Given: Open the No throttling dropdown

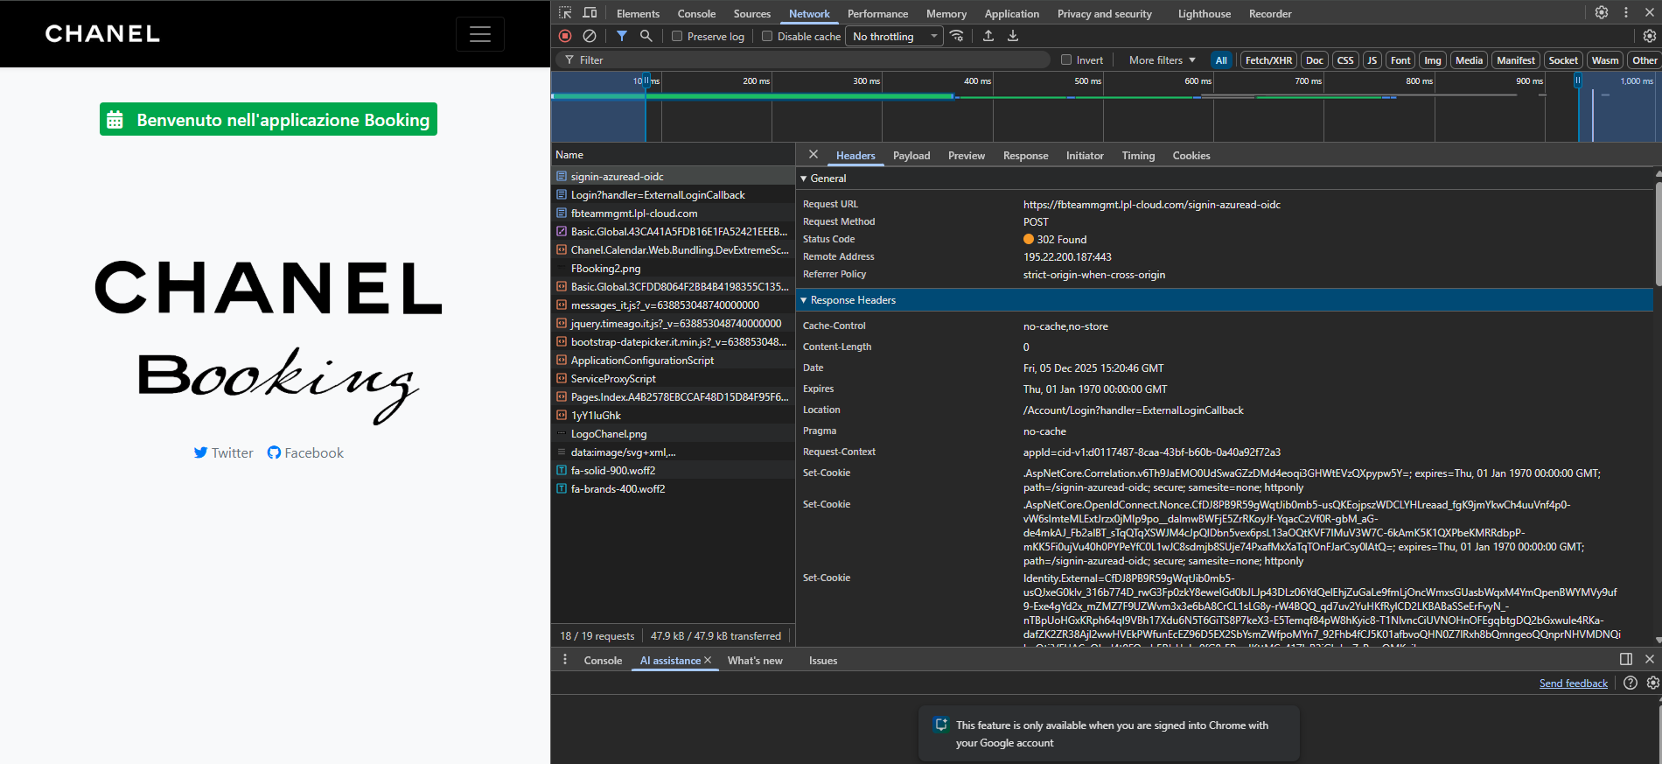Looking at the screenshot, I should click(896, 37).
